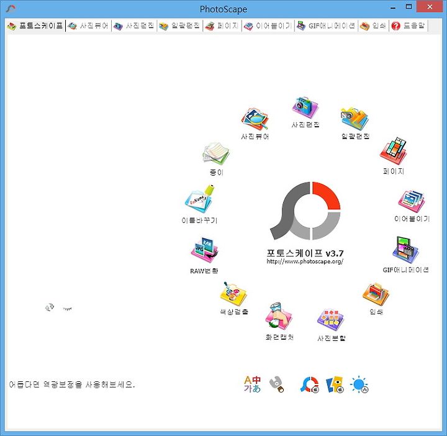
Task: Open the 사진분할 (Splitter) icon
Action: pos(331,320)
